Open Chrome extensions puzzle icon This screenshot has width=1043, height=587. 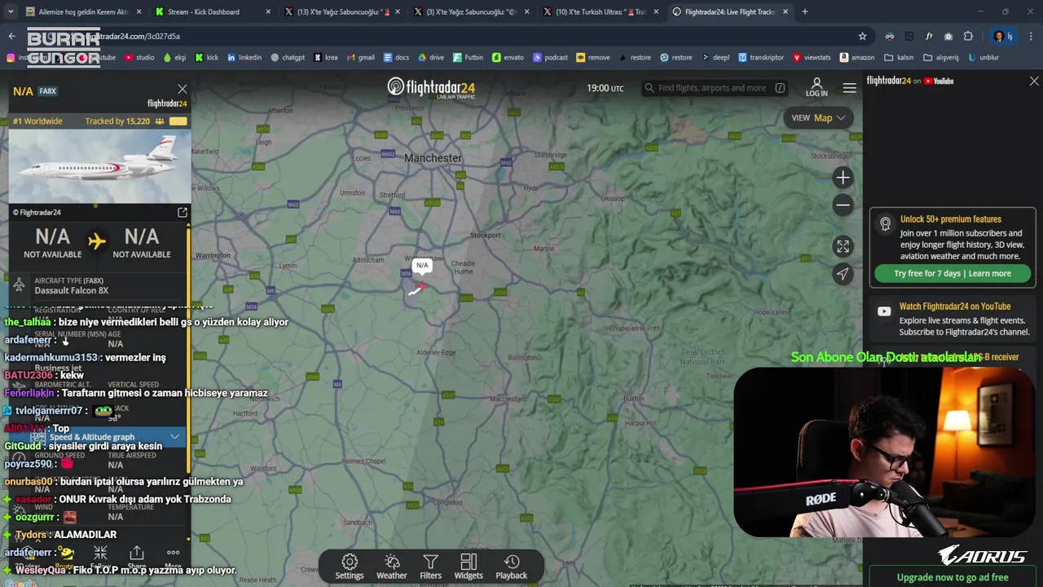pos(968,36)
